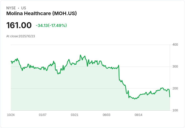Select the 06/03 date on the x-axis
This screenshot has width=185, height=128.
pos(107,115)
